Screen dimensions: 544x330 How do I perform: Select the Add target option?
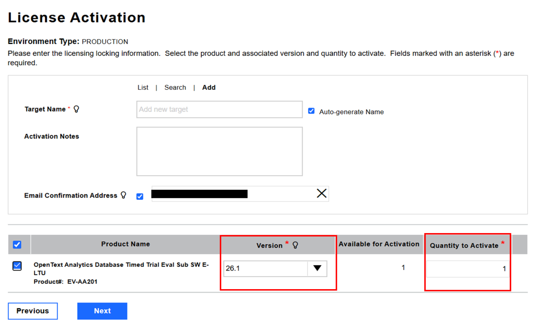pos(209,87)
